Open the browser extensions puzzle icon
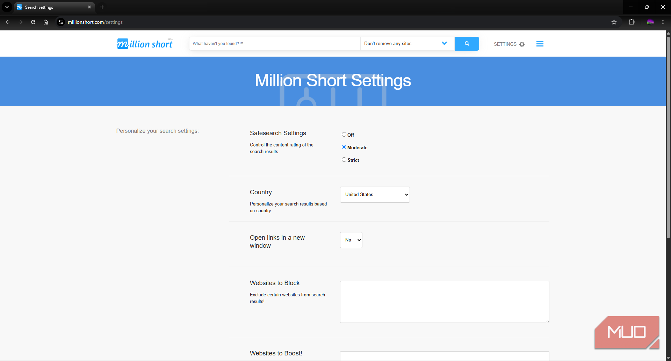Screen dimensions: 671x361 (632, 22)
